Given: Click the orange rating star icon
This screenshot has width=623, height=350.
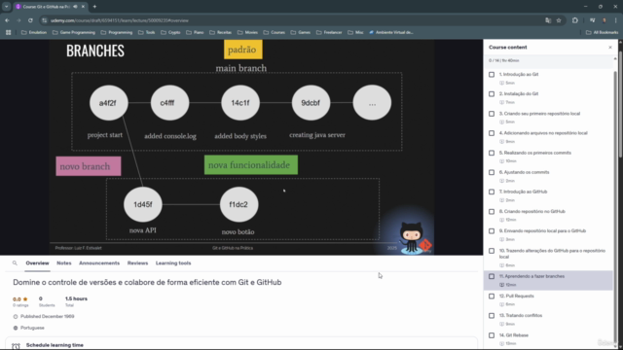Looking at the screenshot, I should [25, 299].
